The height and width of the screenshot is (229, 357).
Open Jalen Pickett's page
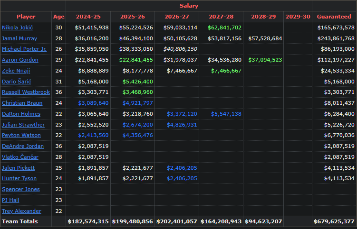click(18, 168)
